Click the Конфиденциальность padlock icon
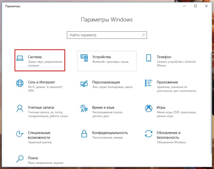The width and height of the screenshot is (214, 169). point(84,134)
